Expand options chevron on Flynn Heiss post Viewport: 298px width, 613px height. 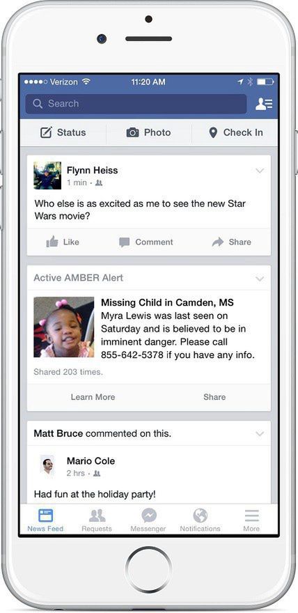click(260, 171)
